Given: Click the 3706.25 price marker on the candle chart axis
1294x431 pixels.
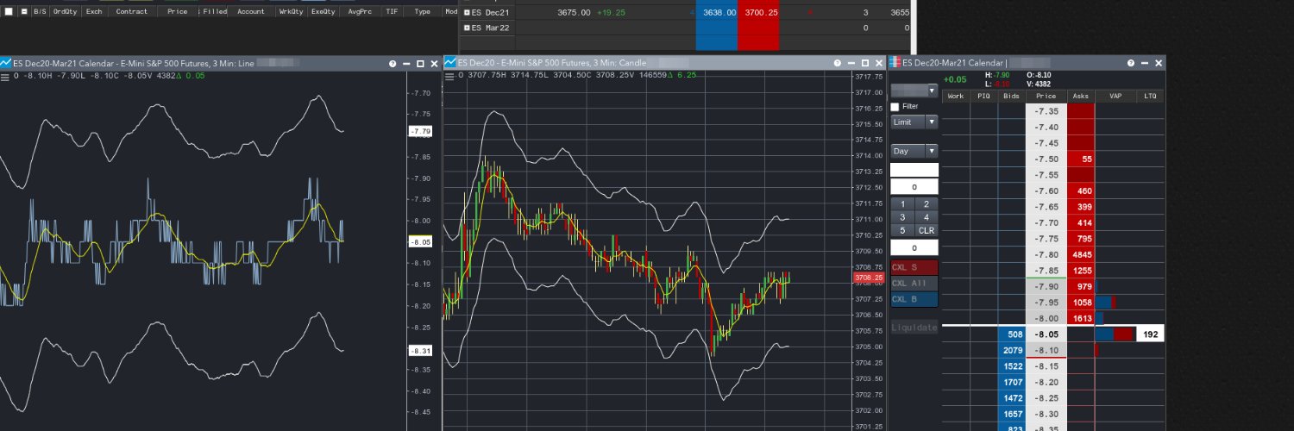Looking at the screenshot, I should point(867,278).
